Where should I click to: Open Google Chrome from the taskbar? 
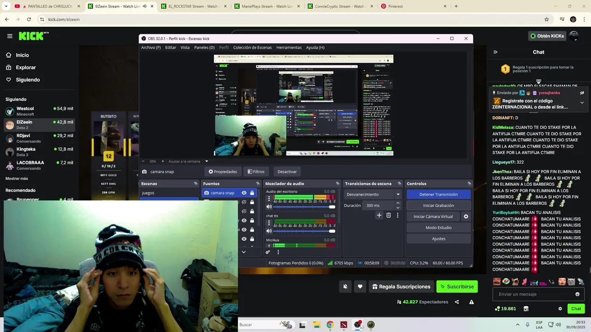click(330, 325)
